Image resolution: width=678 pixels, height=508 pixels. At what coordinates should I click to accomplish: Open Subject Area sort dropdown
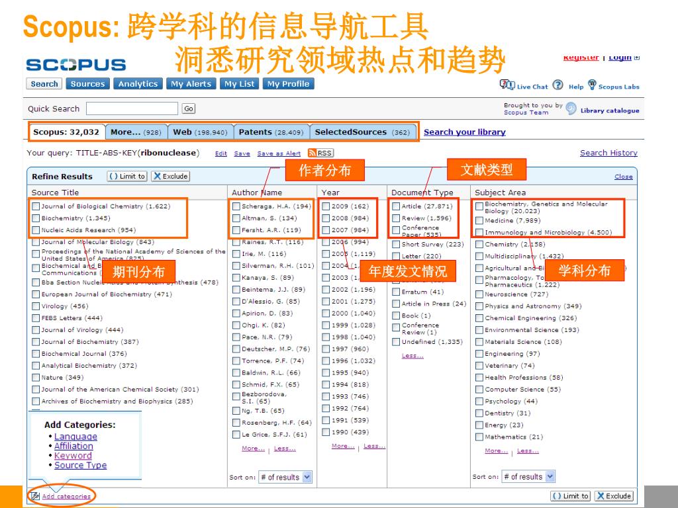pos(528,476)
